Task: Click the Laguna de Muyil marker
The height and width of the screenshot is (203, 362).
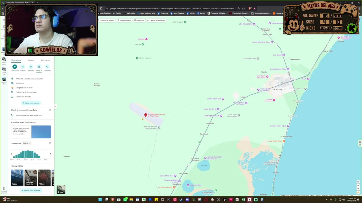Action: [188, 185]
